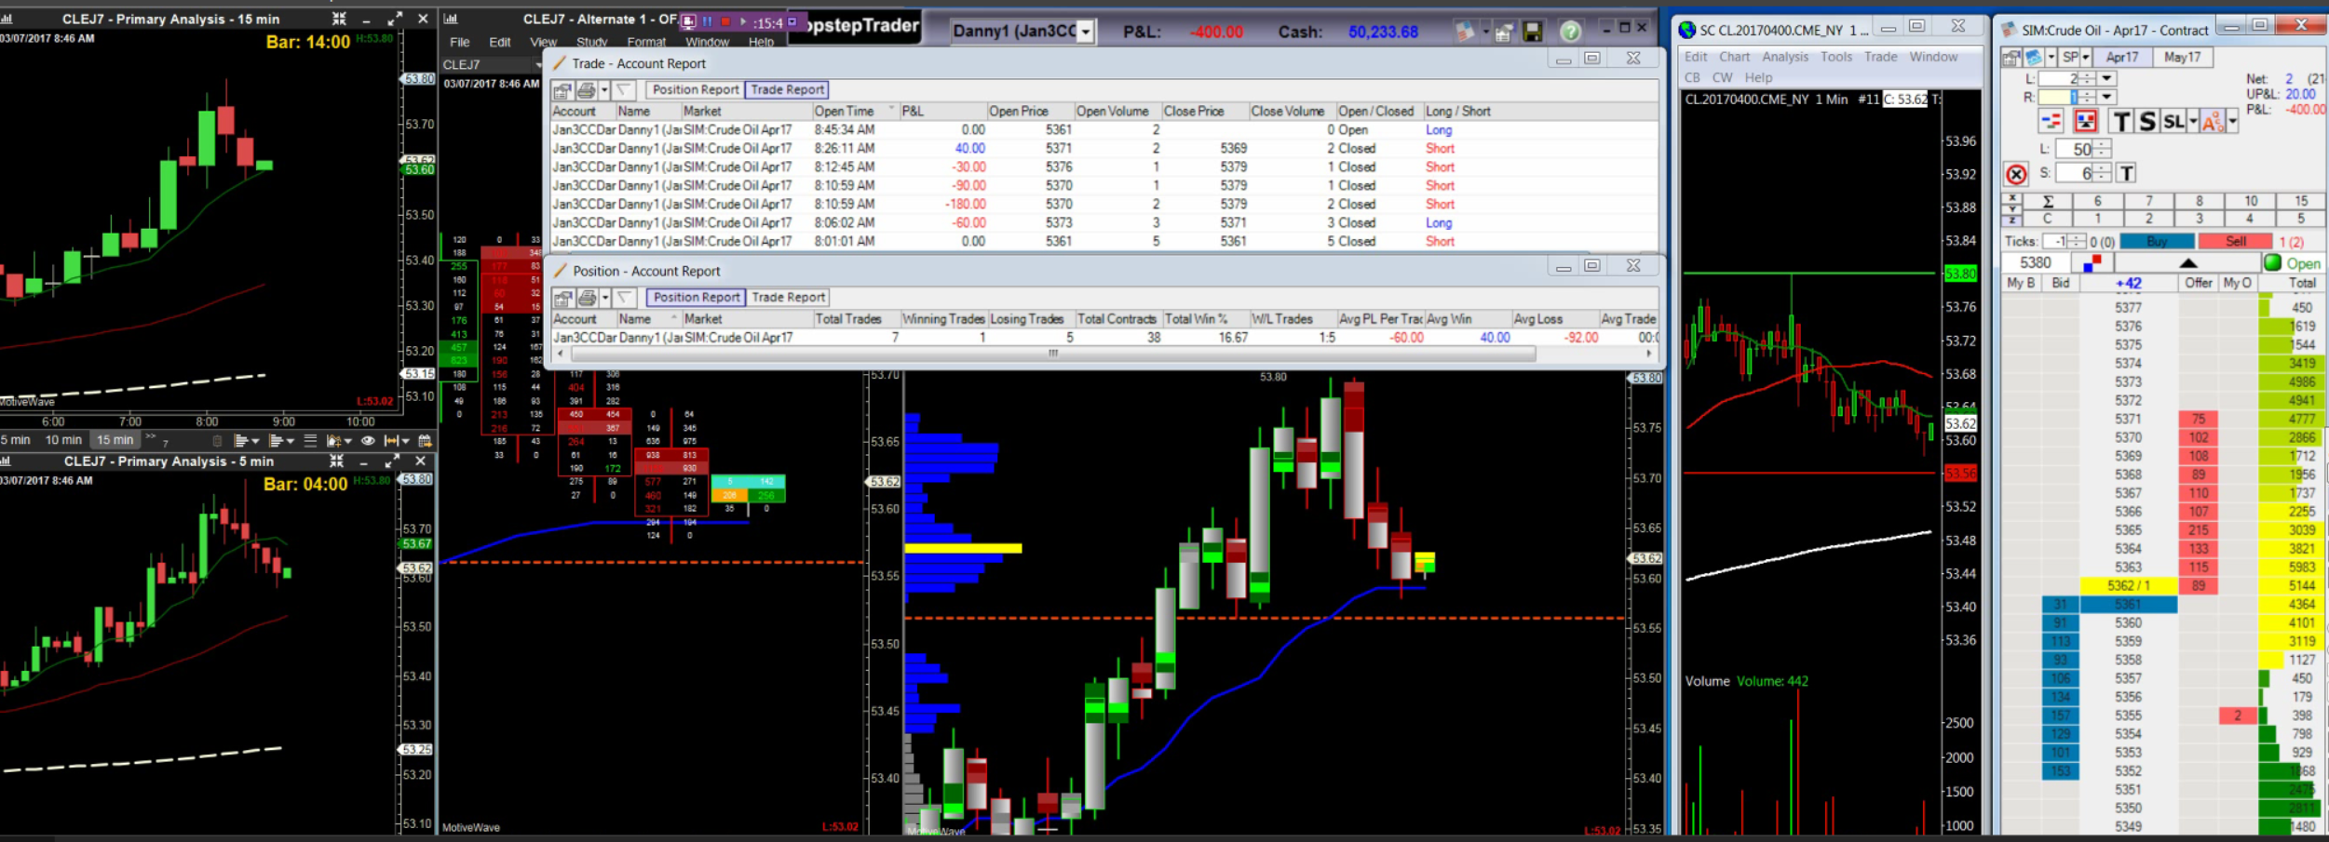Open the R quantity dropdown arrow
The height and width of the screenshot is (842, 2329).
(2106, 97)
